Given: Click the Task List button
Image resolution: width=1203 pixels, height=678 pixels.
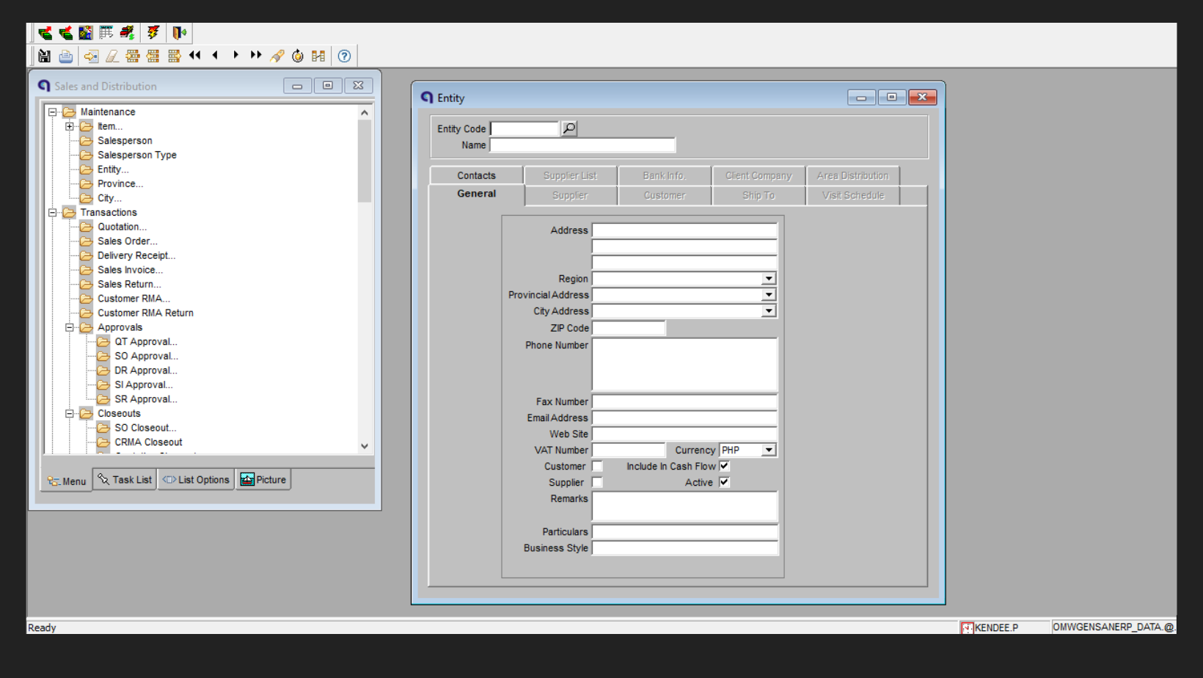Looking at the screenshot, I should 125,480.
